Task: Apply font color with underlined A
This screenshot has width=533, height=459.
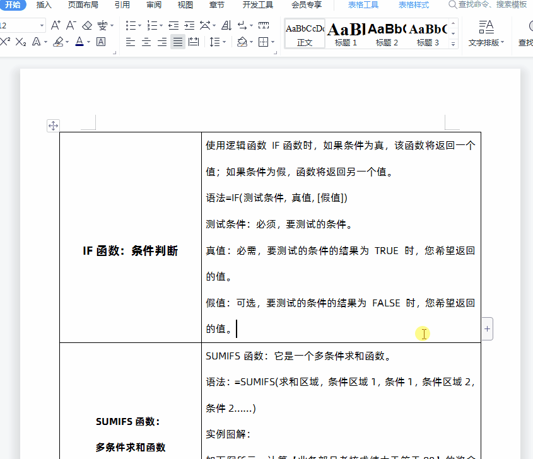Action: coord(79,42)
